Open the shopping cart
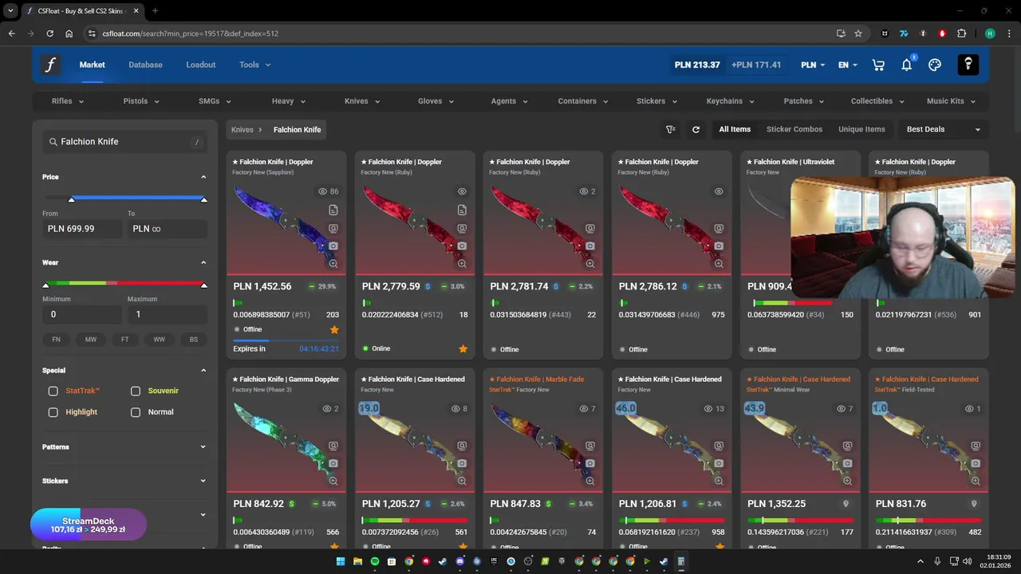The height and width of the screenshot is (574, 1021). pyautogui.click(x=878, y=65)
